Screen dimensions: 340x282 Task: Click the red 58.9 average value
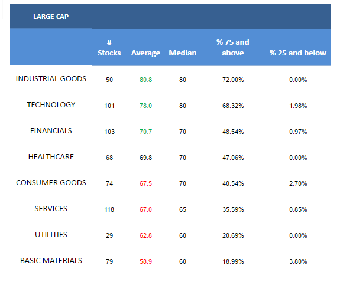point(145,261)
